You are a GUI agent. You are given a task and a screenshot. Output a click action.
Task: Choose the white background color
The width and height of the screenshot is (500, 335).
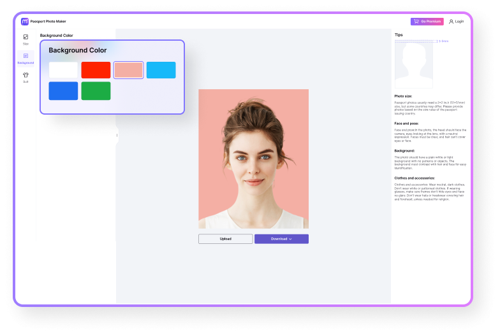pyautogui.click(x=63, y=70)
